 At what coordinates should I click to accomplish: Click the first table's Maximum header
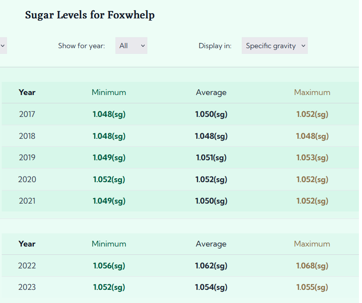[x=312, y=92]
